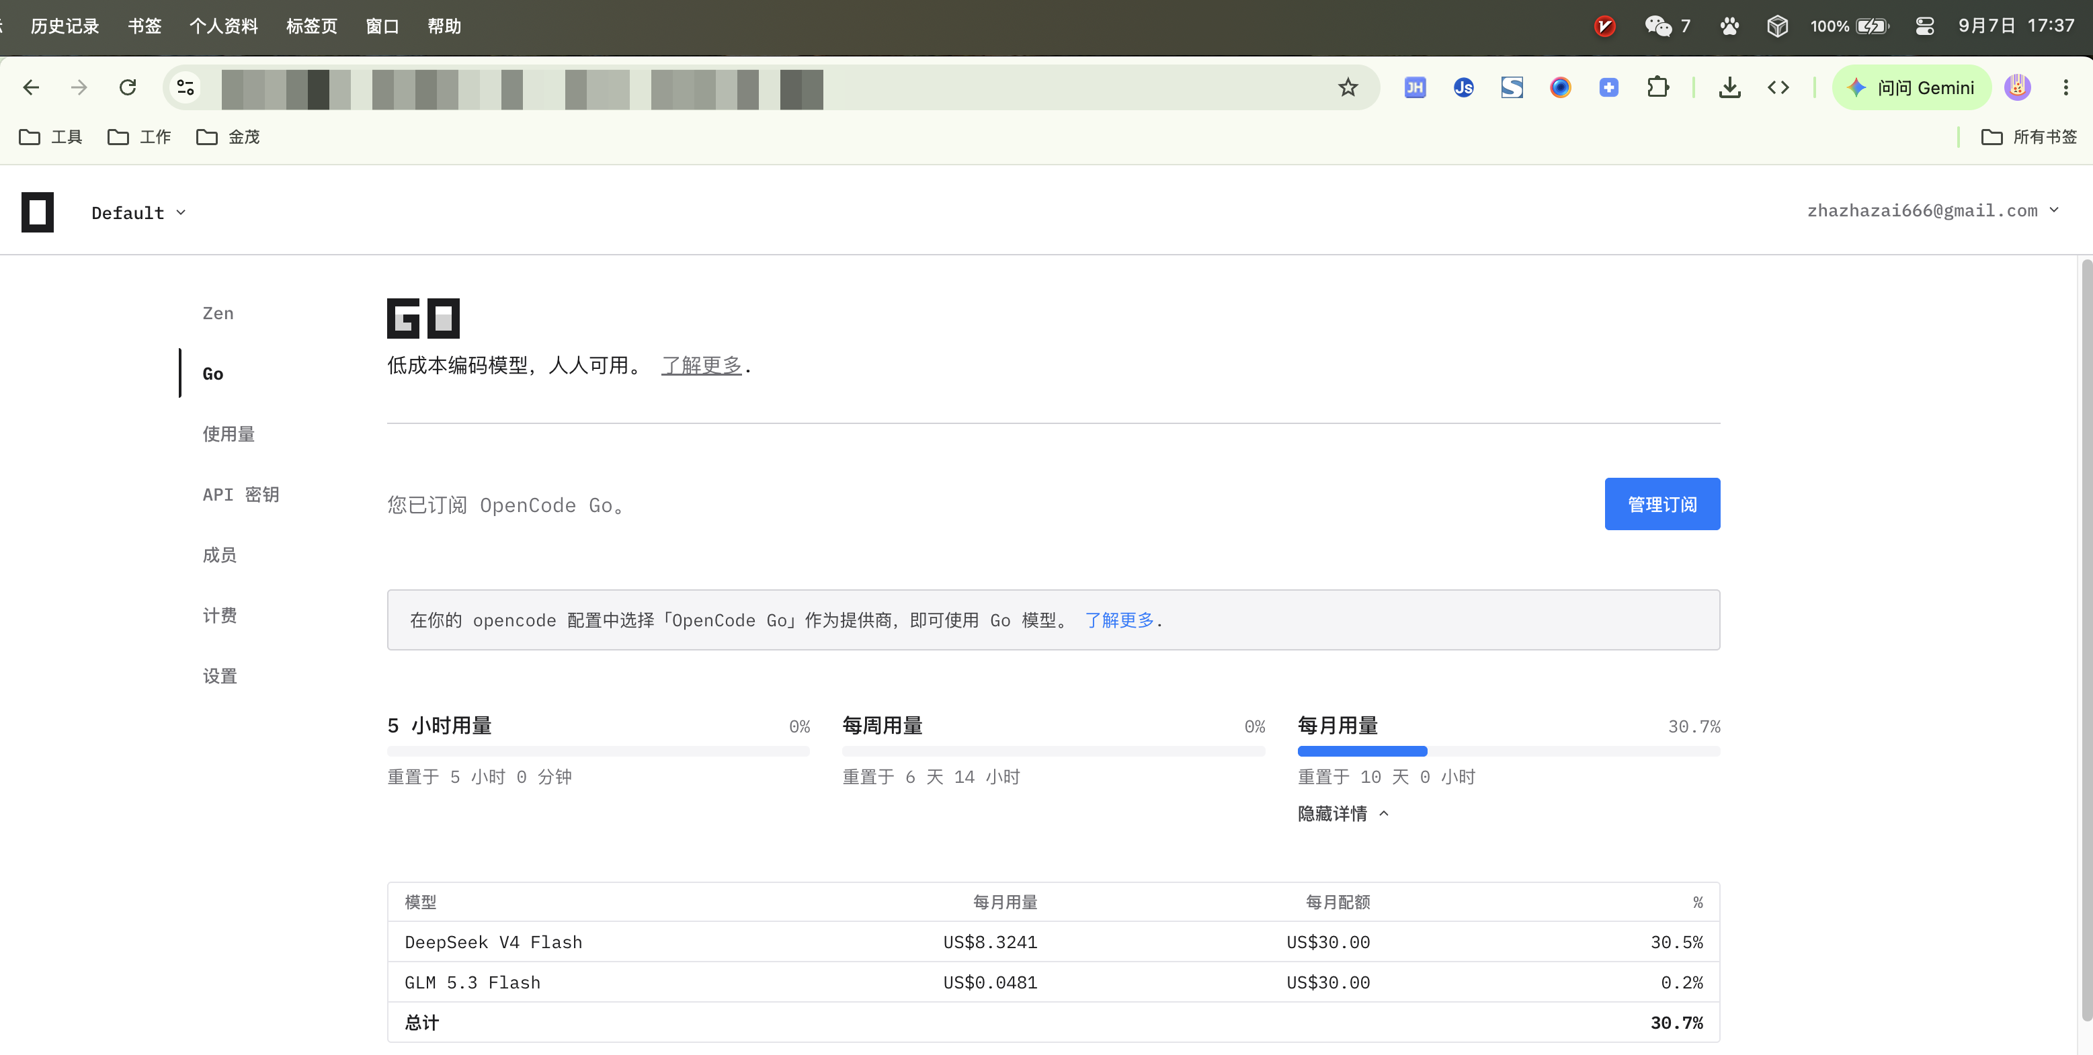Click the 每月用量 progress bar
Image resolution: width=2093 pixels, height=1055 pixels.
(x=1508, y=751)
